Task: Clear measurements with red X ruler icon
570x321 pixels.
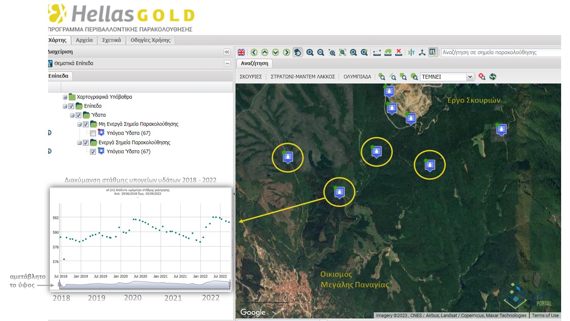Action: coord(399,52)
